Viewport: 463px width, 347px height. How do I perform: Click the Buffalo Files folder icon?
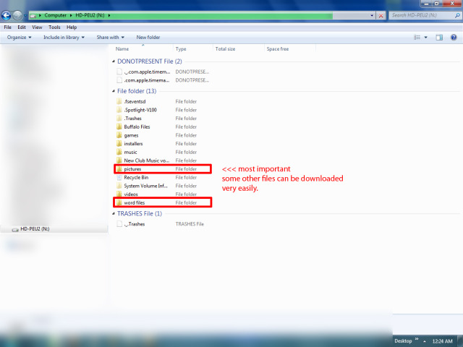pyautogui.click(x=119, y=127)
